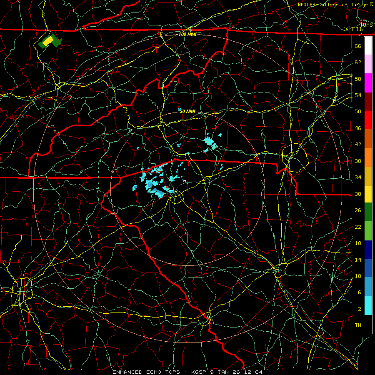Click the 22 scale value
The width and height of the screenshot is (375, 375).
click(358, 227)
